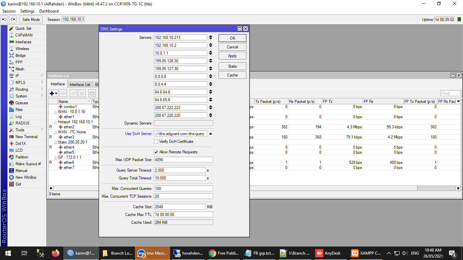
Task: Open the Settings menu
Action: 27,11
